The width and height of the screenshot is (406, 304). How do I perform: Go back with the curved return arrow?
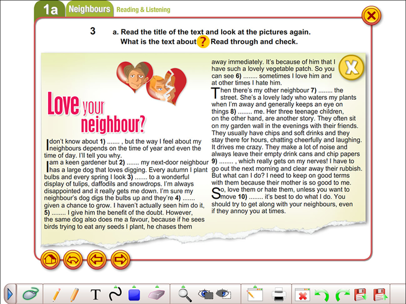(x=73, y=260)
